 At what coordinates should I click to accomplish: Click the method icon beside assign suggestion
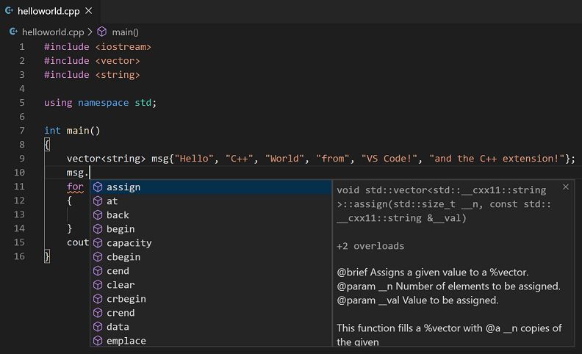[x=98, y=187]
